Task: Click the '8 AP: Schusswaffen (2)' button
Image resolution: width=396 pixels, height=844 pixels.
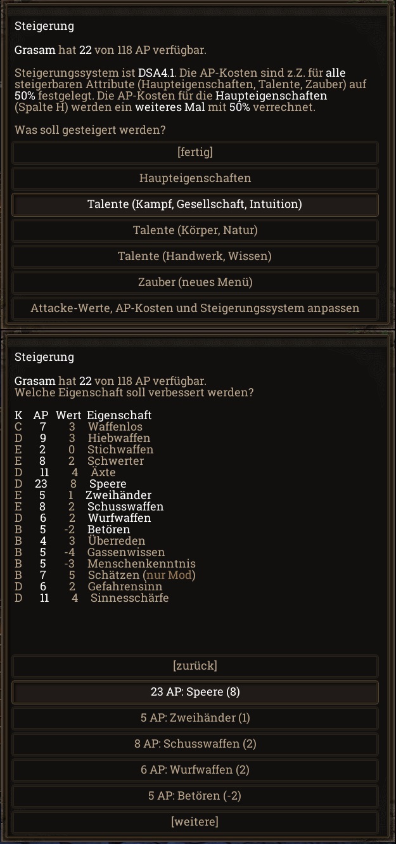Action: (x=195, y=744)
